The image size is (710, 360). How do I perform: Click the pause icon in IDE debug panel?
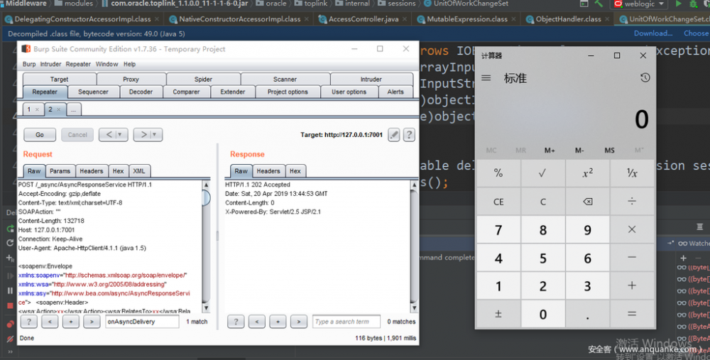10,290
